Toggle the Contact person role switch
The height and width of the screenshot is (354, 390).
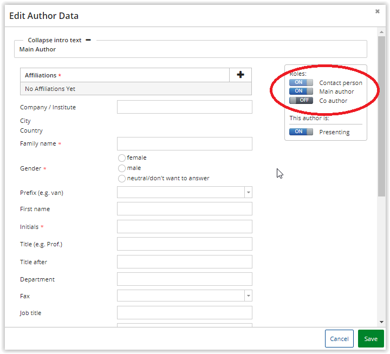coord(301,82)
